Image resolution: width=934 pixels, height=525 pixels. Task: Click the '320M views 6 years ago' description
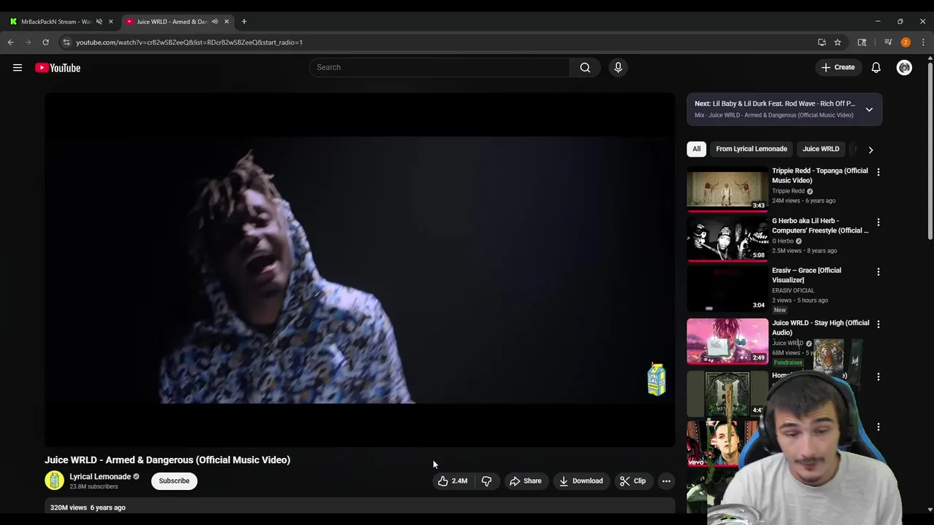coord(88,507)
